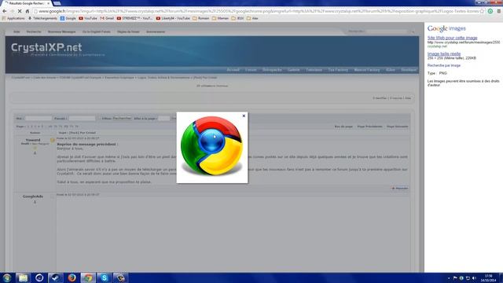Click the Page Suivante link
The width and height of the screenshot is (503, 283).
tap(397, 127)
